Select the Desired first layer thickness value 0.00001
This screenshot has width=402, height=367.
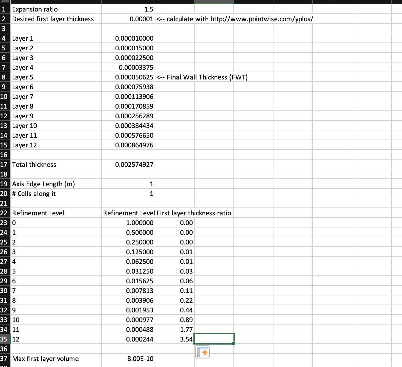(x=128, y=19)
